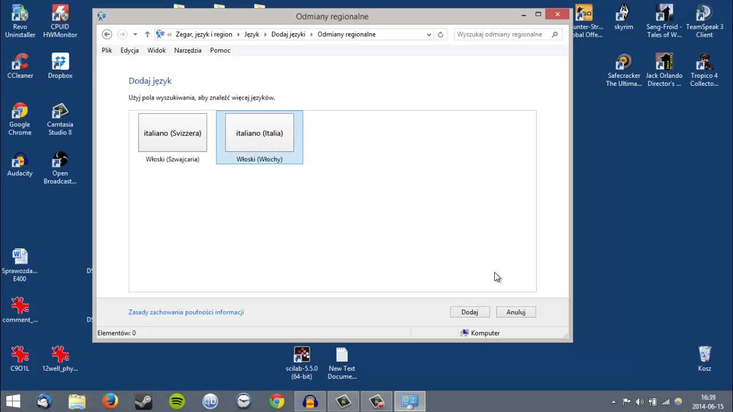Open the Edycja menu
The width and height of the screenshot is (733, 412).
coord(129,50)
